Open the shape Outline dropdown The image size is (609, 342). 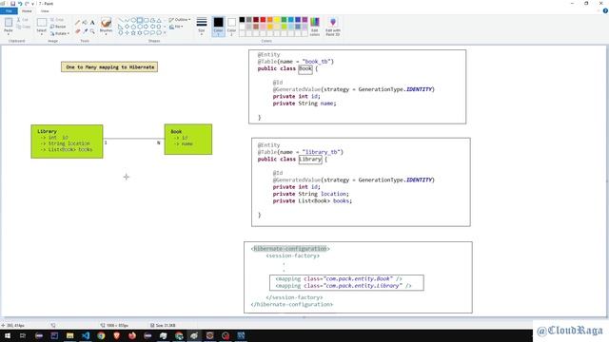[x=180, y=19]
